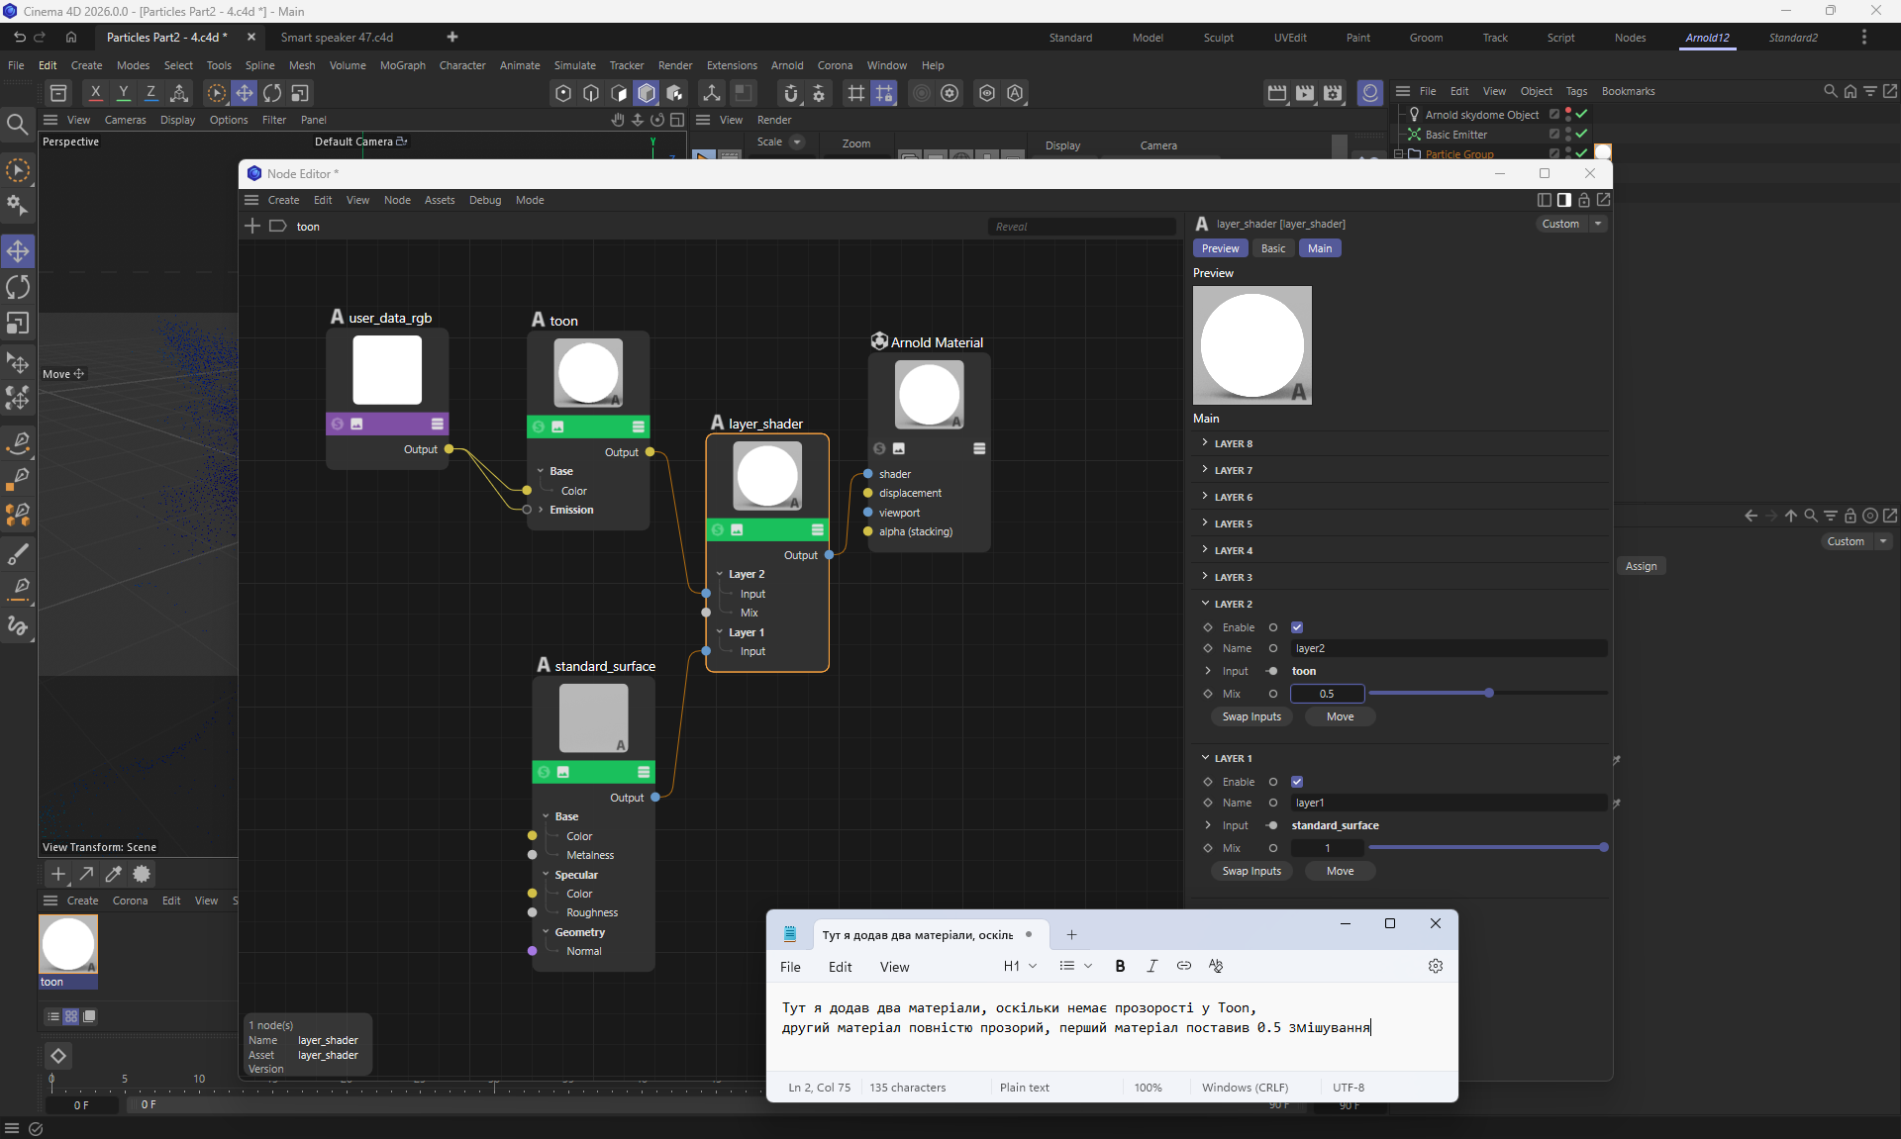Click the search magnifier in left sidebar

(17, 125)
